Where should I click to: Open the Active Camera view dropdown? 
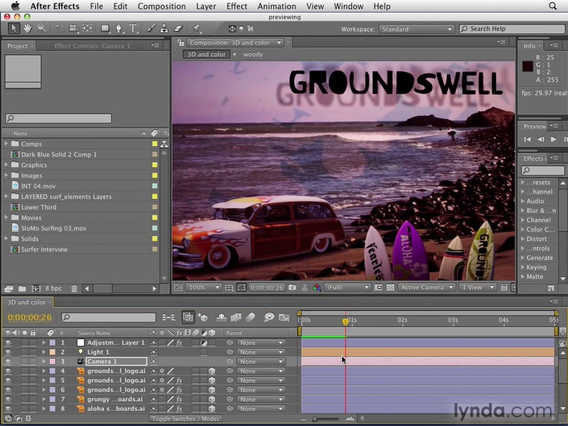pyautogui.click(x=427, y=288)
